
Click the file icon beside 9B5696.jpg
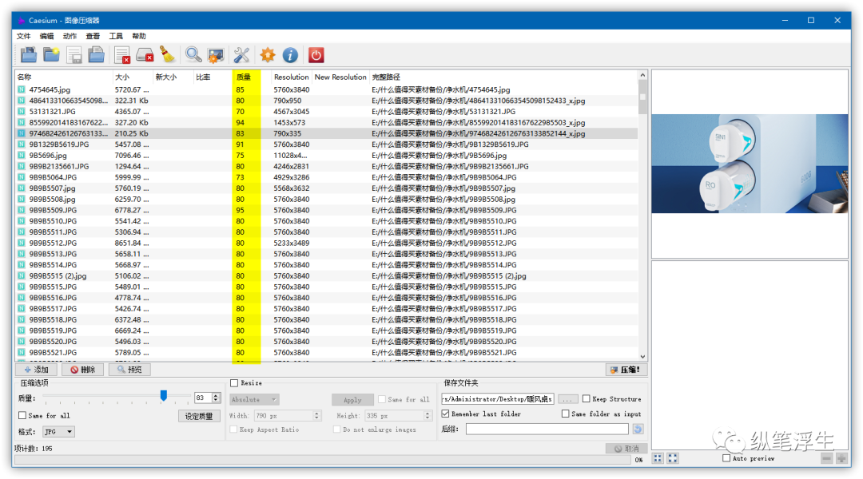pyautogui.click(x=22, y=156)
